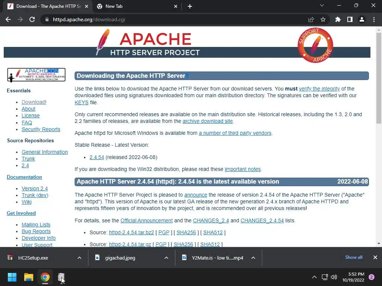The width and height of the screenshot is (382, 286).
Task: Open the Mailing Lists link
Action: [36, 225]
